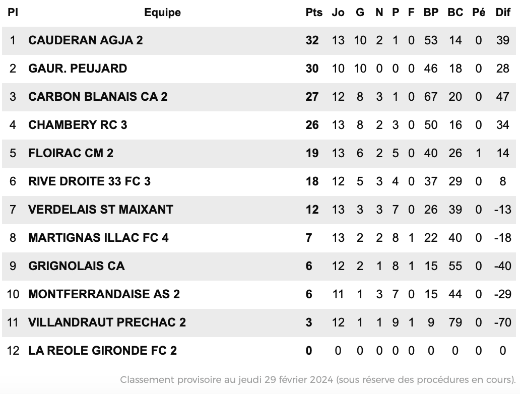The image size is (520, 394).
Task: Open the GRIGNOLAIS CA team entry
Action: coord(77,266)
